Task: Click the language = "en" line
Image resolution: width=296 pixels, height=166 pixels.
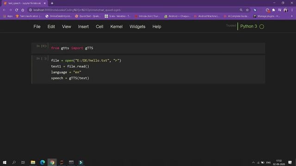Action: (66, 72)
